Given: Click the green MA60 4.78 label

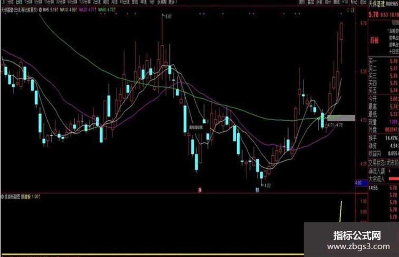Looking at the screenshot, I should pos(106,10).
